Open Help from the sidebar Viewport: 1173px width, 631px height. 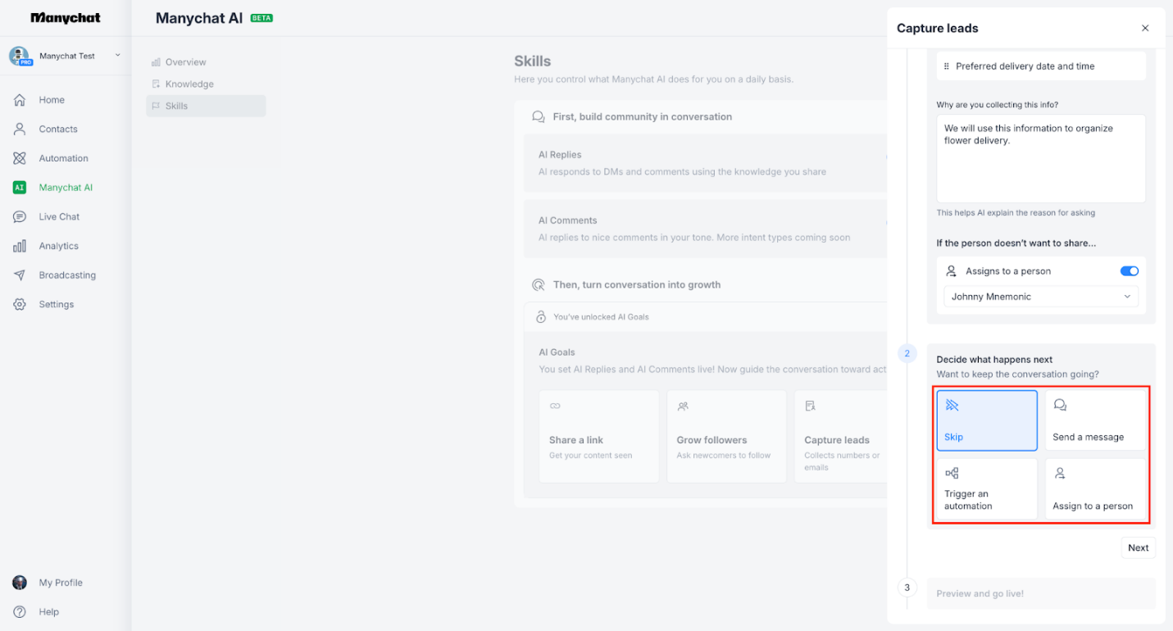click(48, 612)
